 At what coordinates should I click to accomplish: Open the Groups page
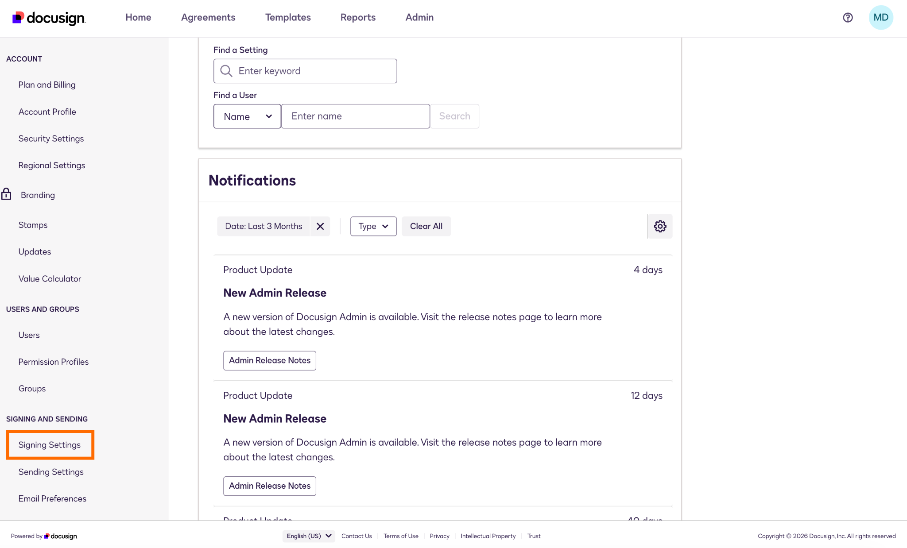tap(32, 389)
